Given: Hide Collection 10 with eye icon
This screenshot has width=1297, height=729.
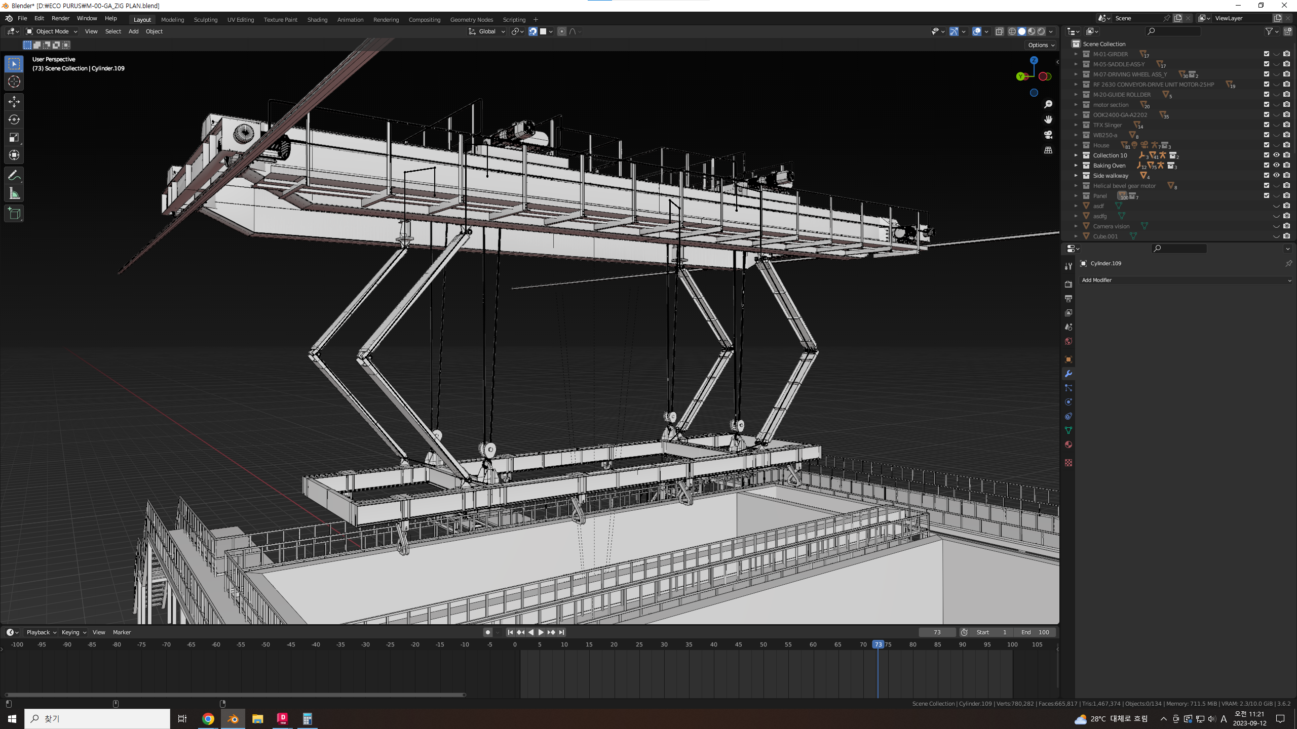Looking at the screenshot, I should click(x=1276, y=155).
